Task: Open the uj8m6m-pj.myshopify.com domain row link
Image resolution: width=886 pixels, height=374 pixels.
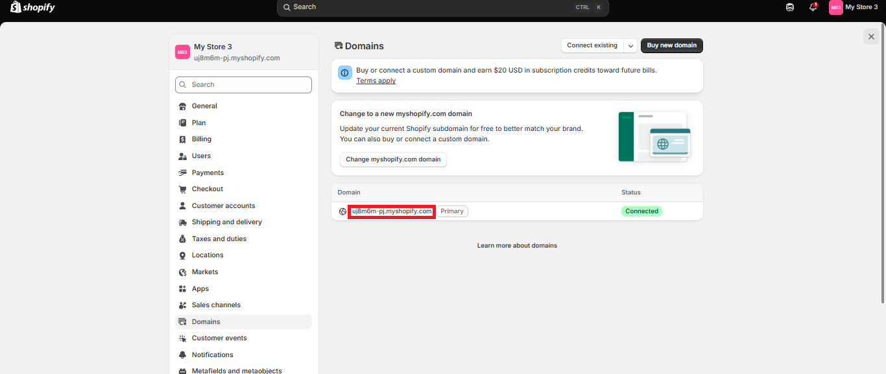Action: tap(392, 211)
